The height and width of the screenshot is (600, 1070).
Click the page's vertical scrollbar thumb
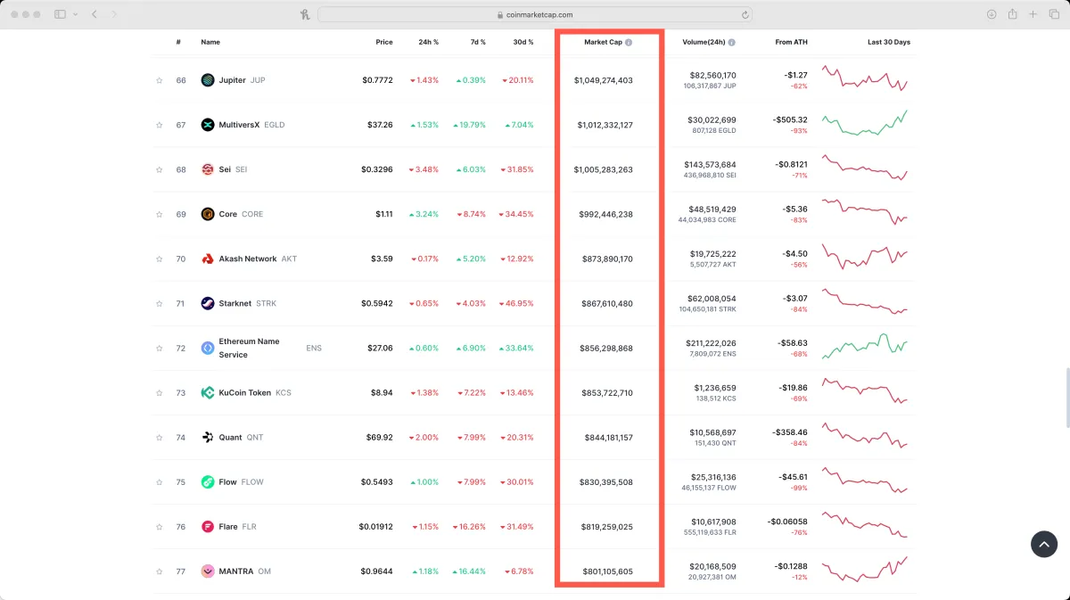(x=1066, y=398)
